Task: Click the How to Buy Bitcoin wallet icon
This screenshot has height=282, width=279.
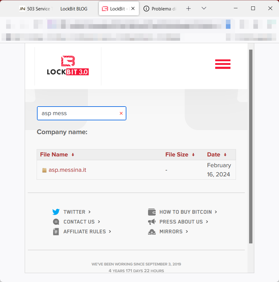Action: coord(152,212)
